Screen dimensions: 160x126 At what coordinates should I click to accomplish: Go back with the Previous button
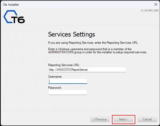click(100, 119)
